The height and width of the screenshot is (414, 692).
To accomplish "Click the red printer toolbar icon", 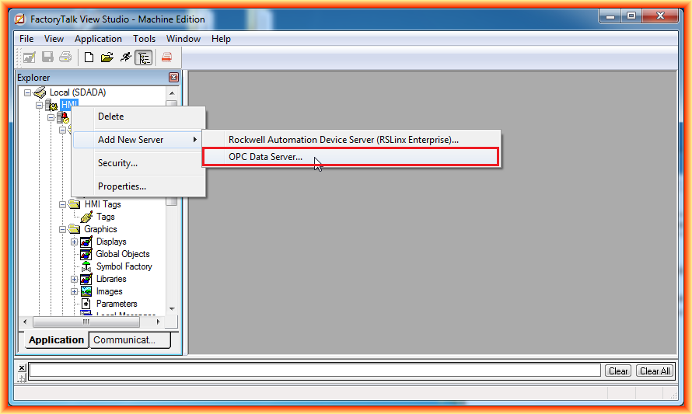I will tap(166, 57).
